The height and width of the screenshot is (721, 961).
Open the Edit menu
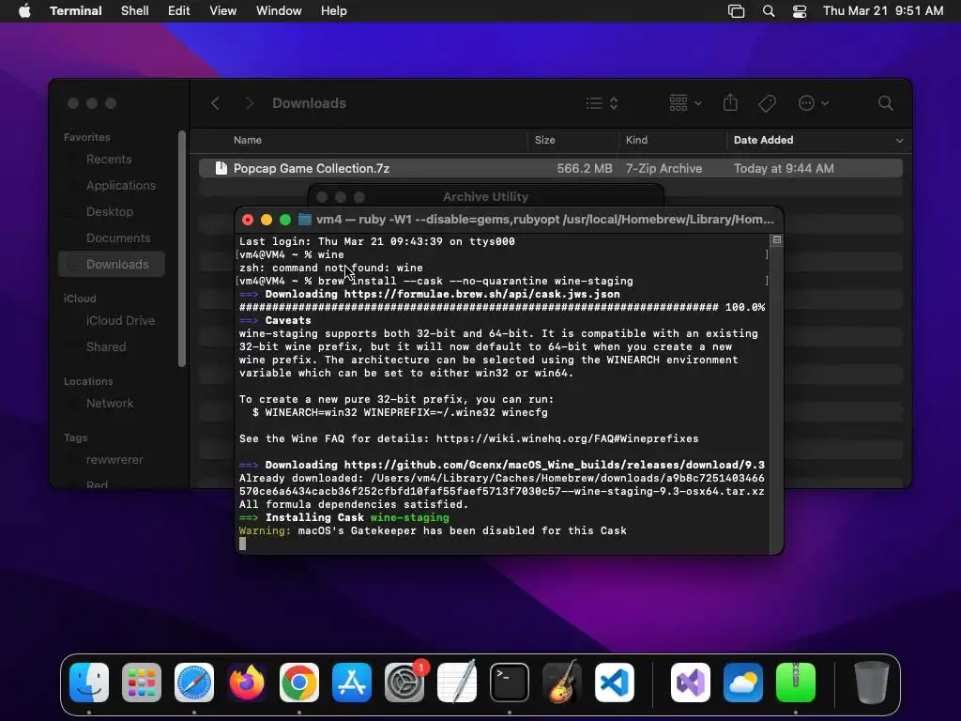179,11
